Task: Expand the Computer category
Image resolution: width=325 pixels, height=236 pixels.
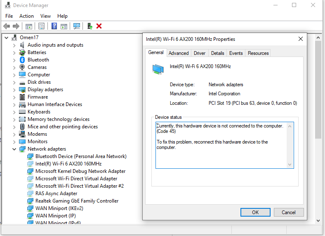Action: tap(14, 75)
